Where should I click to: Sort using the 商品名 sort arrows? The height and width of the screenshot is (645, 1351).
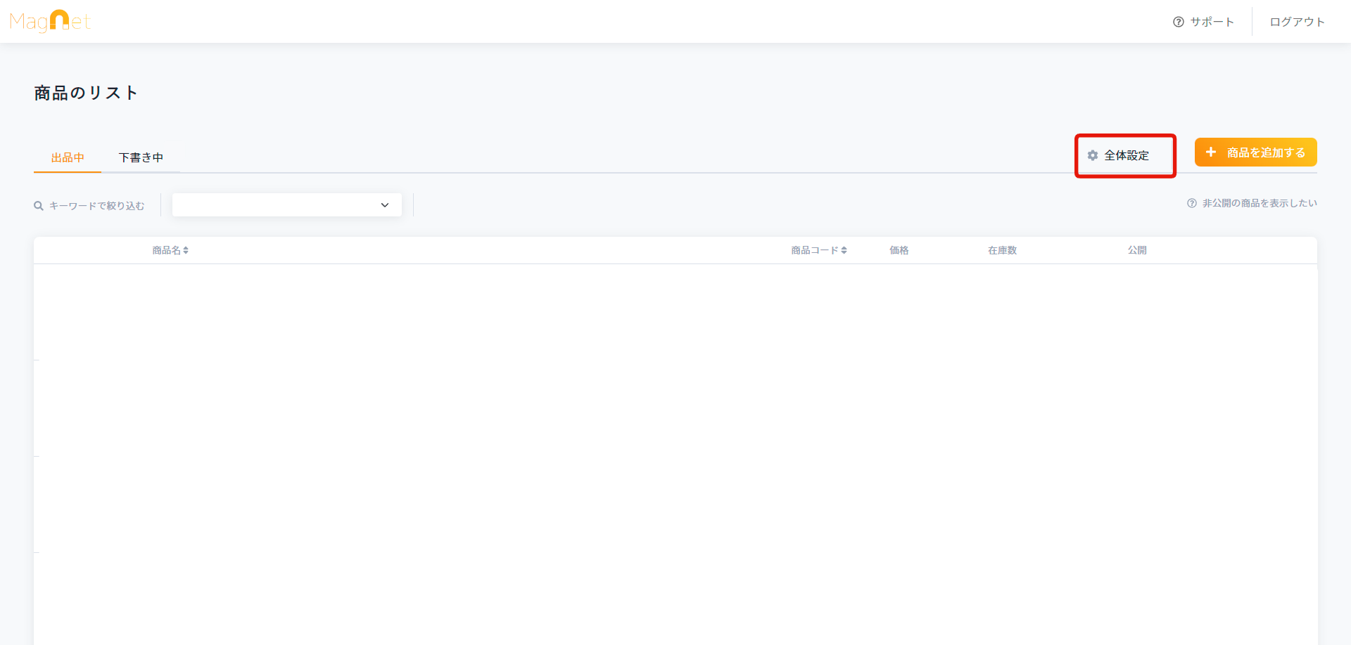point(186,250)
